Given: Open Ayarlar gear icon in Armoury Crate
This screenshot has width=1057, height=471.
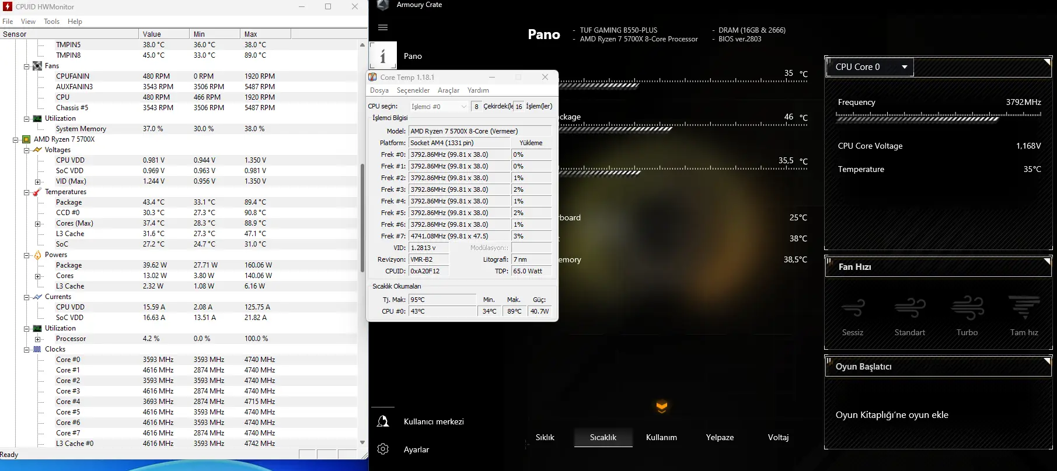Looking at the screenshot, I should click(x=383, y=449).
